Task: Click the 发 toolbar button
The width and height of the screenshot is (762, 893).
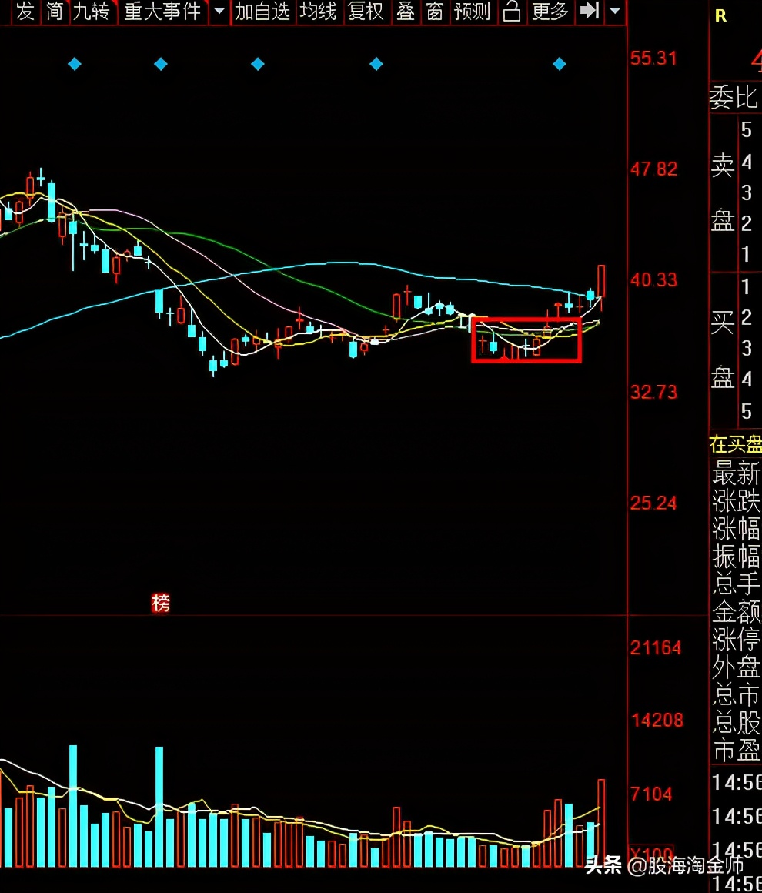Action: click(x=25, y=12)
